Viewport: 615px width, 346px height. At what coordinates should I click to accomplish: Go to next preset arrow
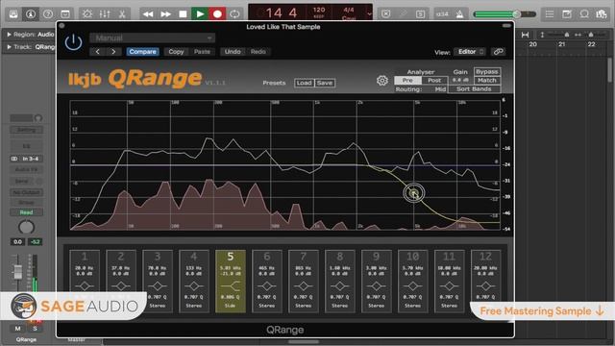pyautogui.click(x=113, y=52)
